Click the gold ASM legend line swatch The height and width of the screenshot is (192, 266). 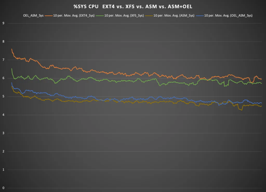tap(149, 16)
